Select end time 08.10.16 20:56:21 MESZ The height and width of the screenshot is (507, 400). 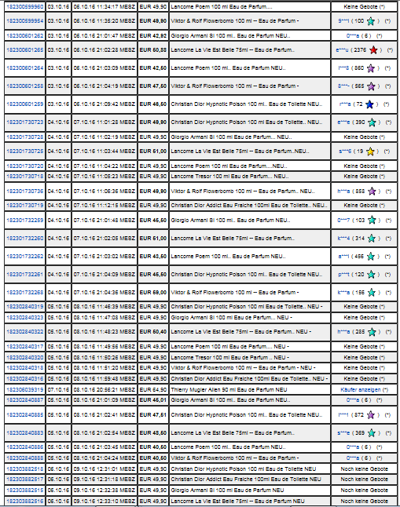tap(105, 389)
